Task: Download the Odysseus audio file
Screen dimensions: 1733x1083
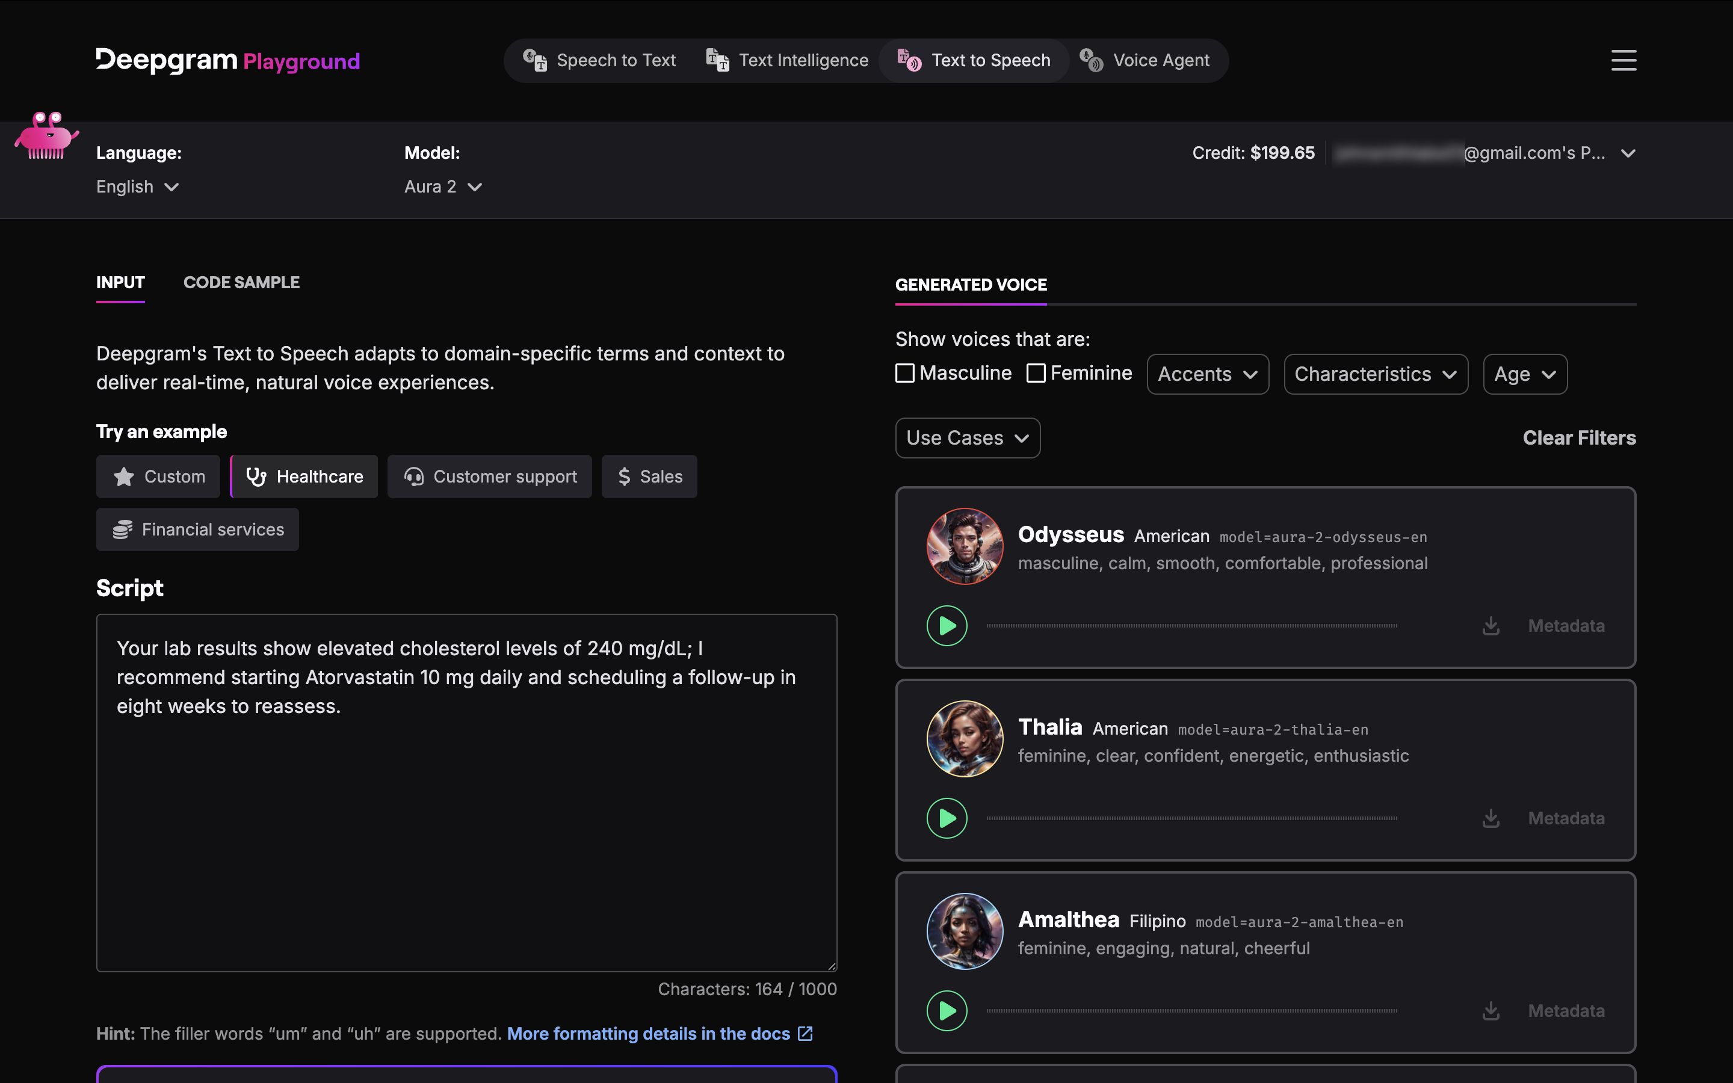Action: pos(1491,625)
